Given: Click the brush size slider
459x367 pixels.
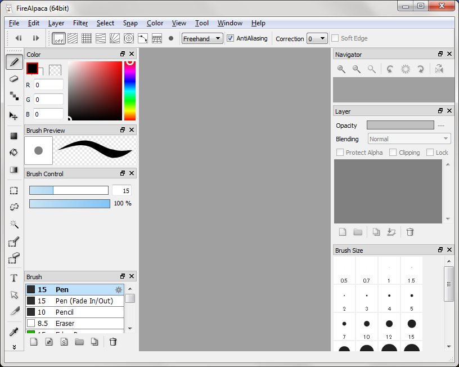Looking at the screenshot, I should coord(69,190).
